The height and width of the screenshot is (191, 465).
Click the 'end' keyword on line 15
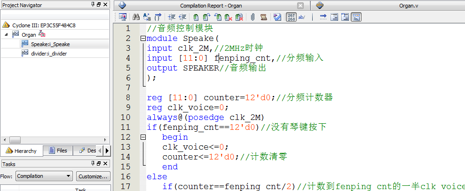170,167
